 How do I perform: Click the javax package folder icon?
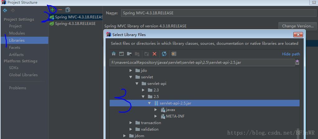[163, 110]
